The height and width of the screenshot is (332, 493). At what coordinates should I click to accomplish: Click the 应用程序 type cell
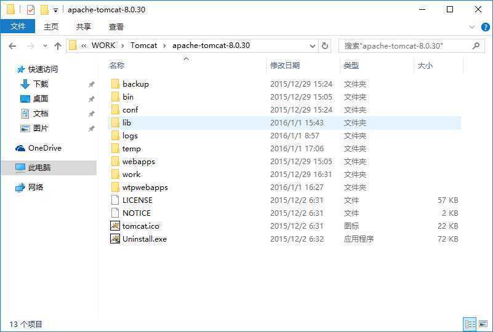coord(359,239)
